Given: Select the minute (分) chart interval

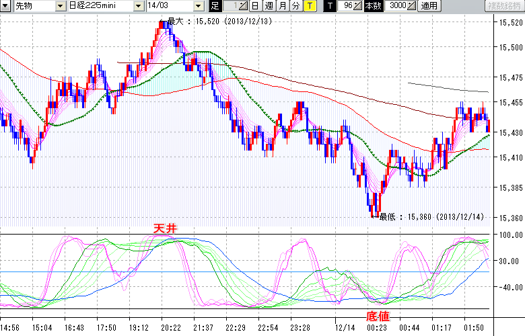Looking at the screenshot, I should [x=295, y=6].
